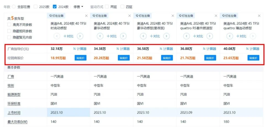This screenshot has width=265, height=127.
Task: Click 询底价 for the 18.99万起 model
Action: (81, 58)
